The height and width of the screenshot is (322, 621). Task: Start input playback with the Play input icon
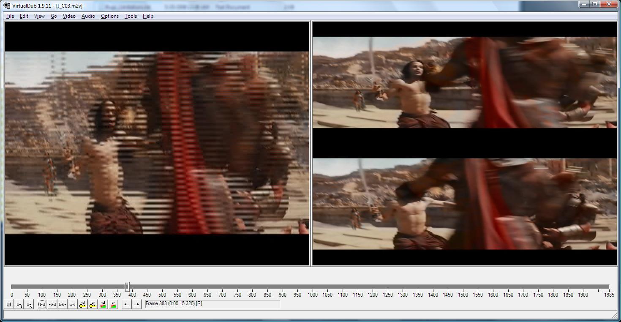(19, 304)
